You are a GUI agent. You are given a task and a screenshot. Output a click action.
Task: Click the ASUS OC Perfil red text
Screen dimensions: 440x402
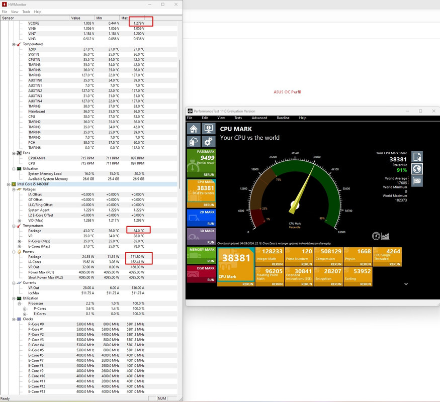coord(287,92)
